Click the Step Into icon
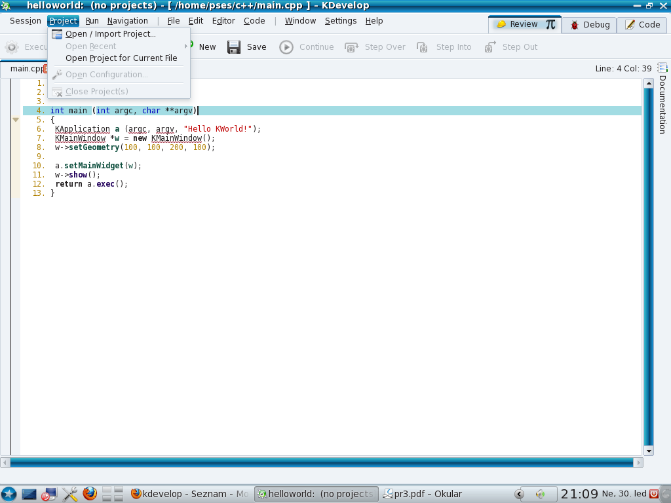 coord(423,47)
